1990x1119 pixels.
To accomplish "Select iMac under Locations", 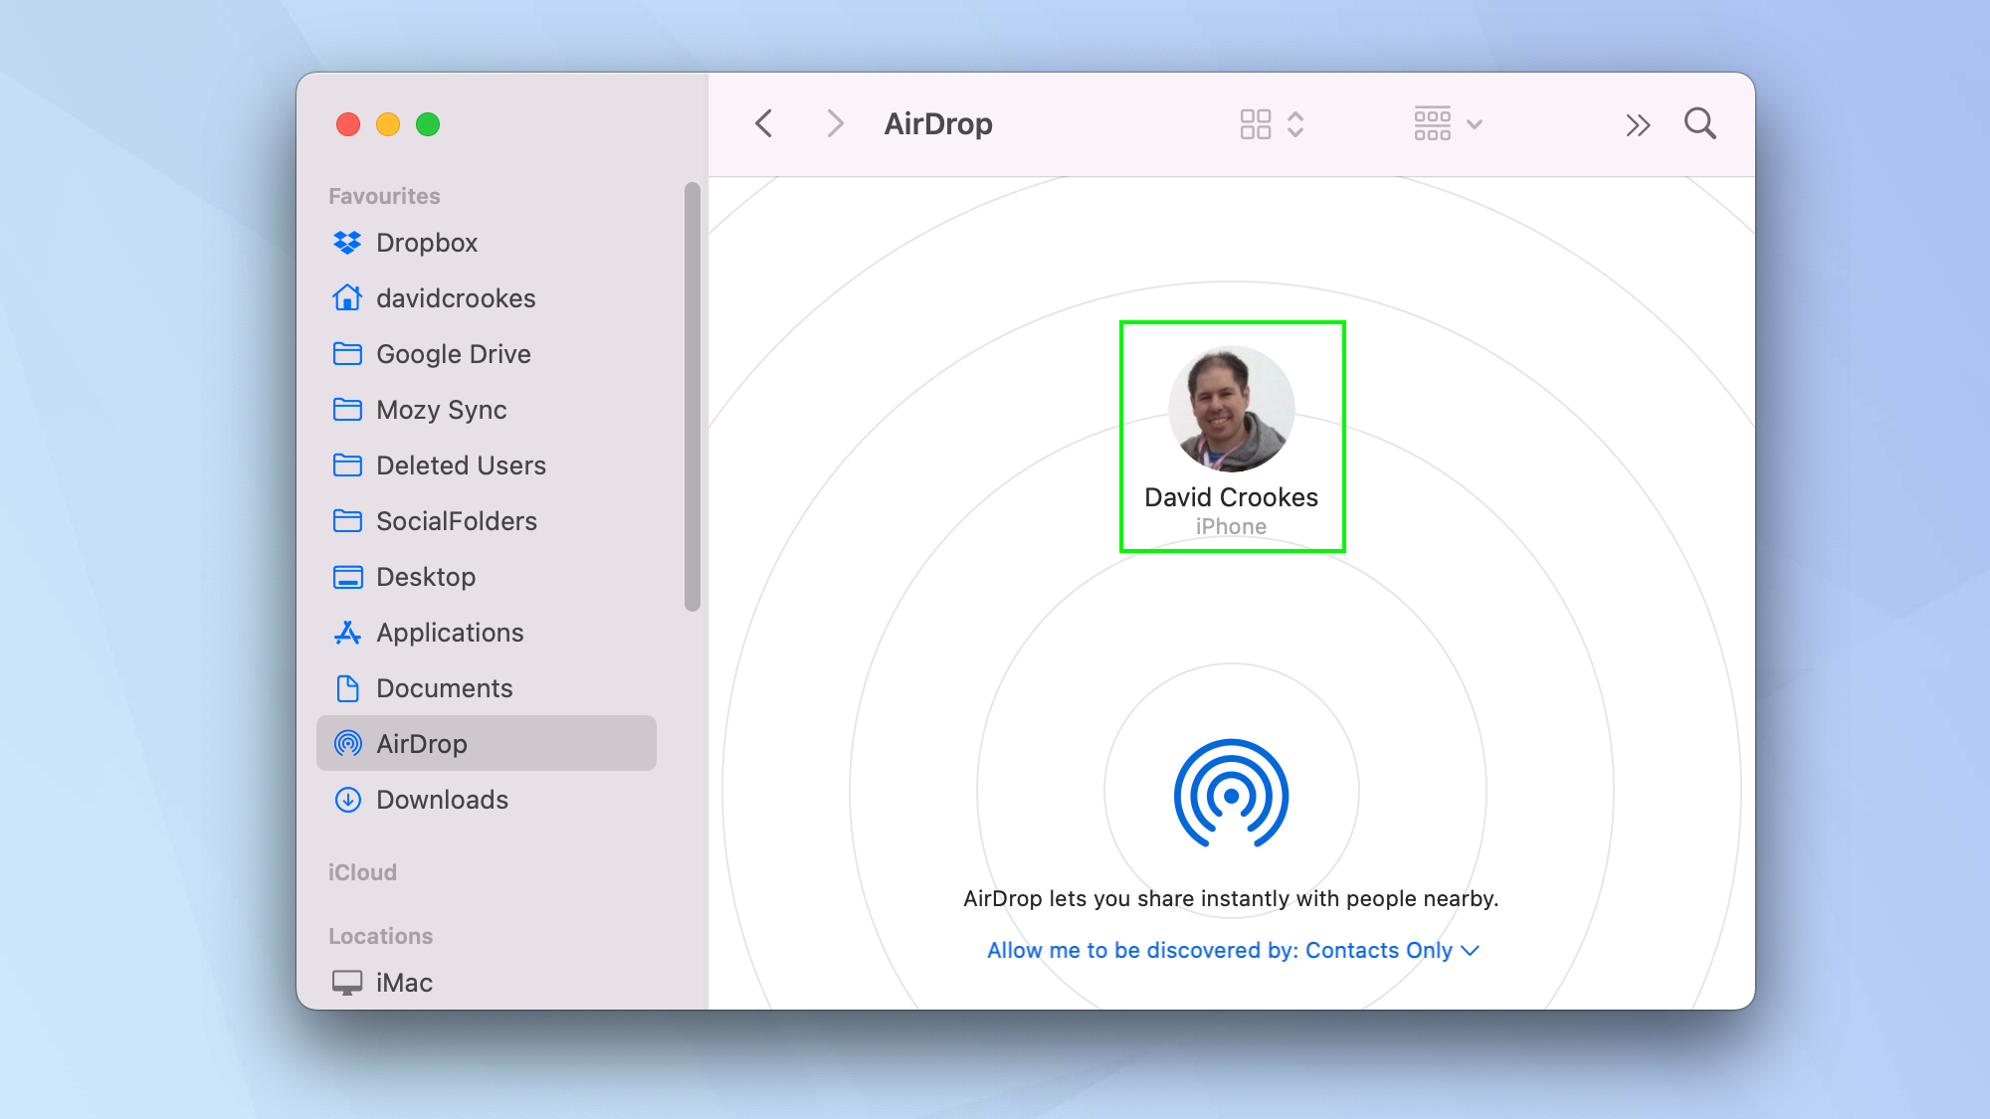I will point(406,981).
